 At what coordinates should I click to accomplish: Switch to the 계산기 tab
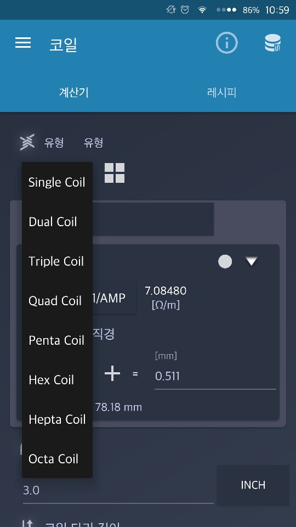pos(74,92)
